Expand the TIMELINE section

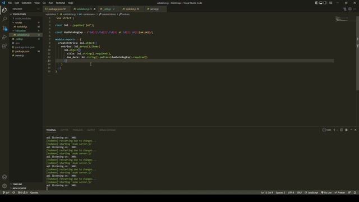pos(25,184)
